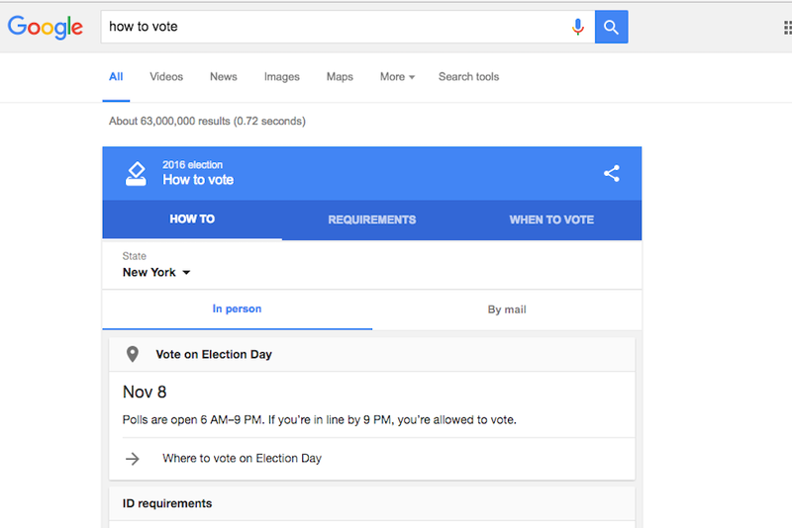Activate voice search microphone icon
Screen dimensions: 792x528
[x=578, y=27]
